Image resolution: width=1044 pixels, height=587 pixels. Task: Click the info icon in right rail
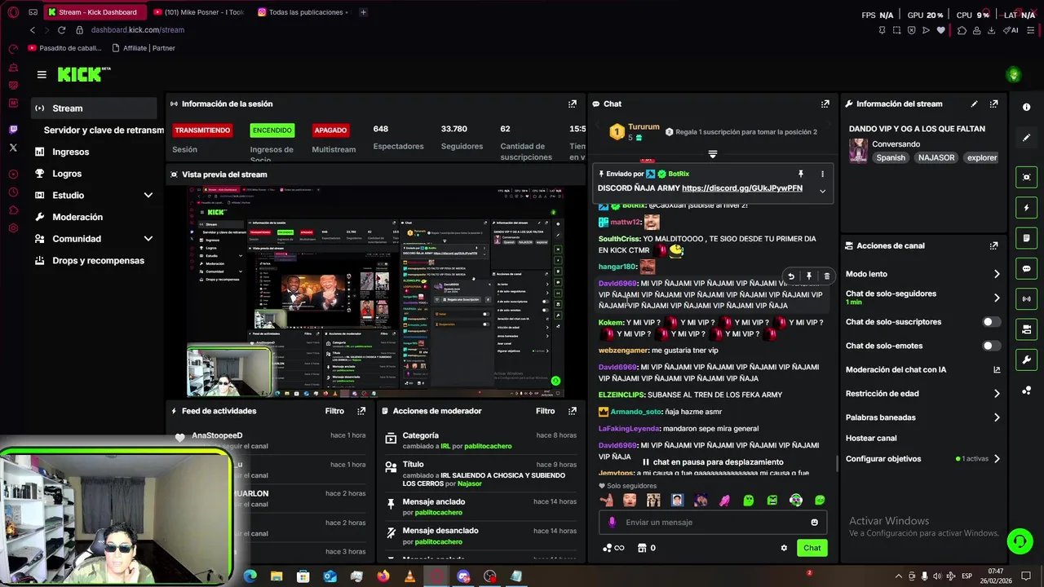(1026, 108)
